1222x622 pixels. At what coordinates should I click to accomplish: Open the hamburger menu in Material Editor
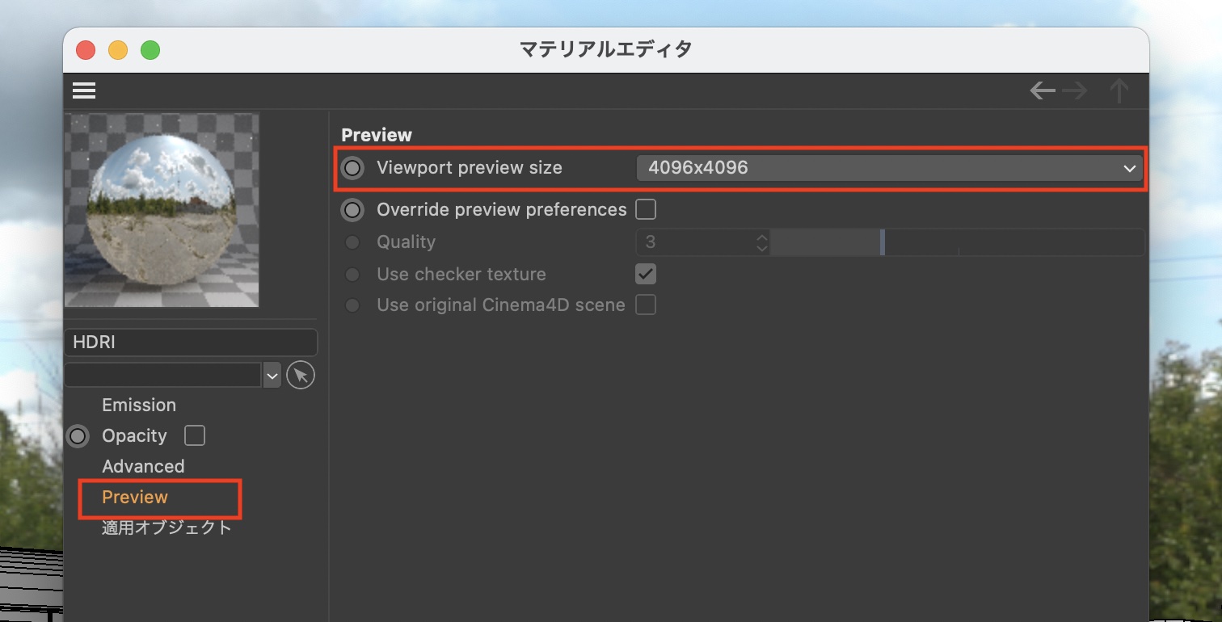84,90
